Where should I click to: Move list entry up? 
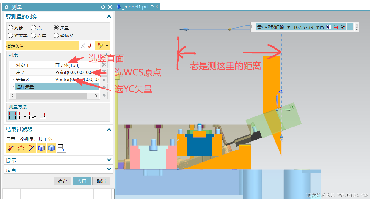click(x=104, y=80)
